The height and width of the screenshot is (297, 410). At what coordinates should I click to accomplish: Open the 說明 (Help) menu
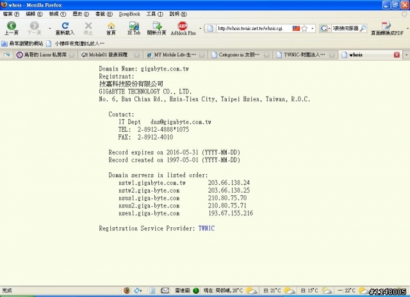click(x=178, y=14)
